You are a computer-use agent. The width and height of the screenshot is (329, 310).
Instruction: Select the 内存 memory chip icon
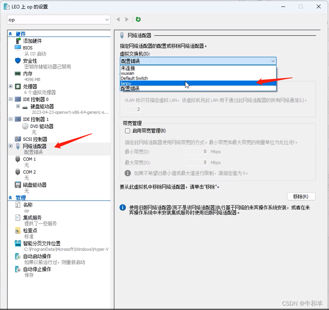(x=18, y=74)
